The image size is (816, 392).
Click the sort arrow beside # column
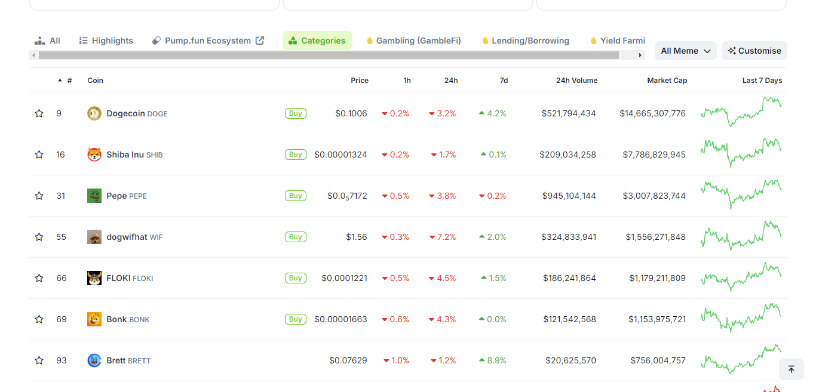coord(60,80)
